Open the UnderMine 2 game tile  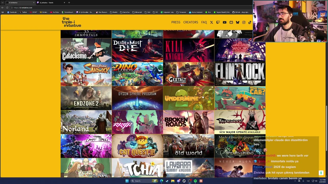click(x=189, y=98)
